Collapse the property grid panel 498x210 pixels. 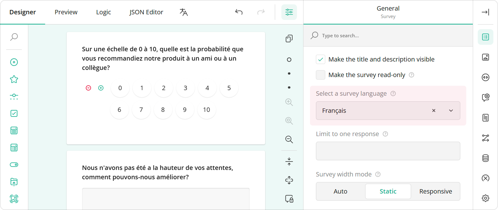click(x=486, y=12)
